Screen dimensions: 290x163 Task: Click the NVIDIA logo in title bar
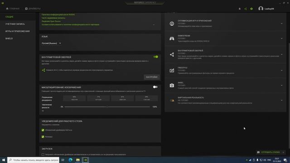3,3
